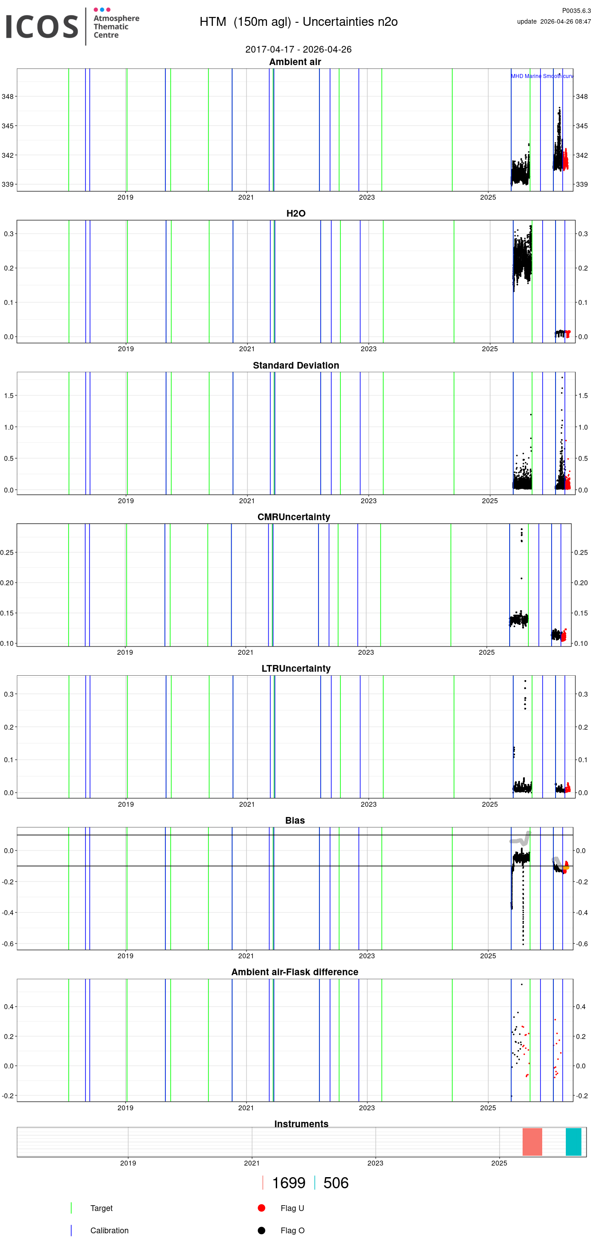The image size is (597, 1248).
Task: Click the Atmosphere Thematic Centre text
Action: pyautogui.click(x=116, y=27)
